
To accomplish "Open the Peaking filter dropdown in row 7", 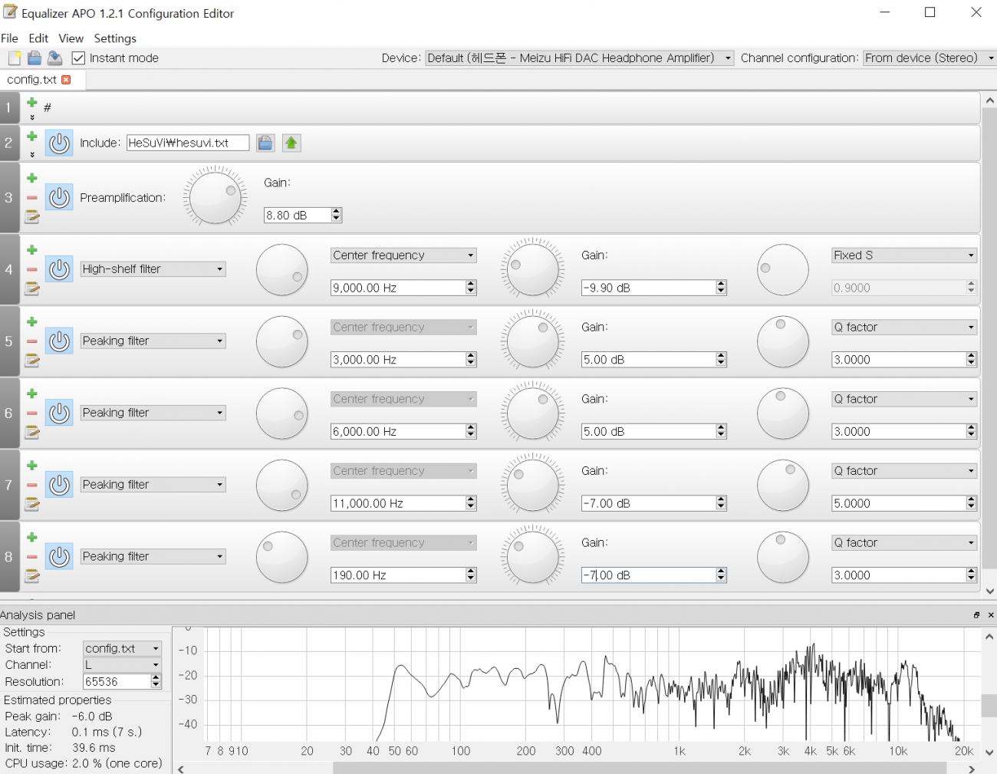I will (153, 485).
